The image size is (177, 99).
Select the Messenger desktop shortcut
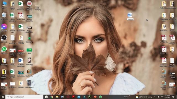tap(4, 28)
